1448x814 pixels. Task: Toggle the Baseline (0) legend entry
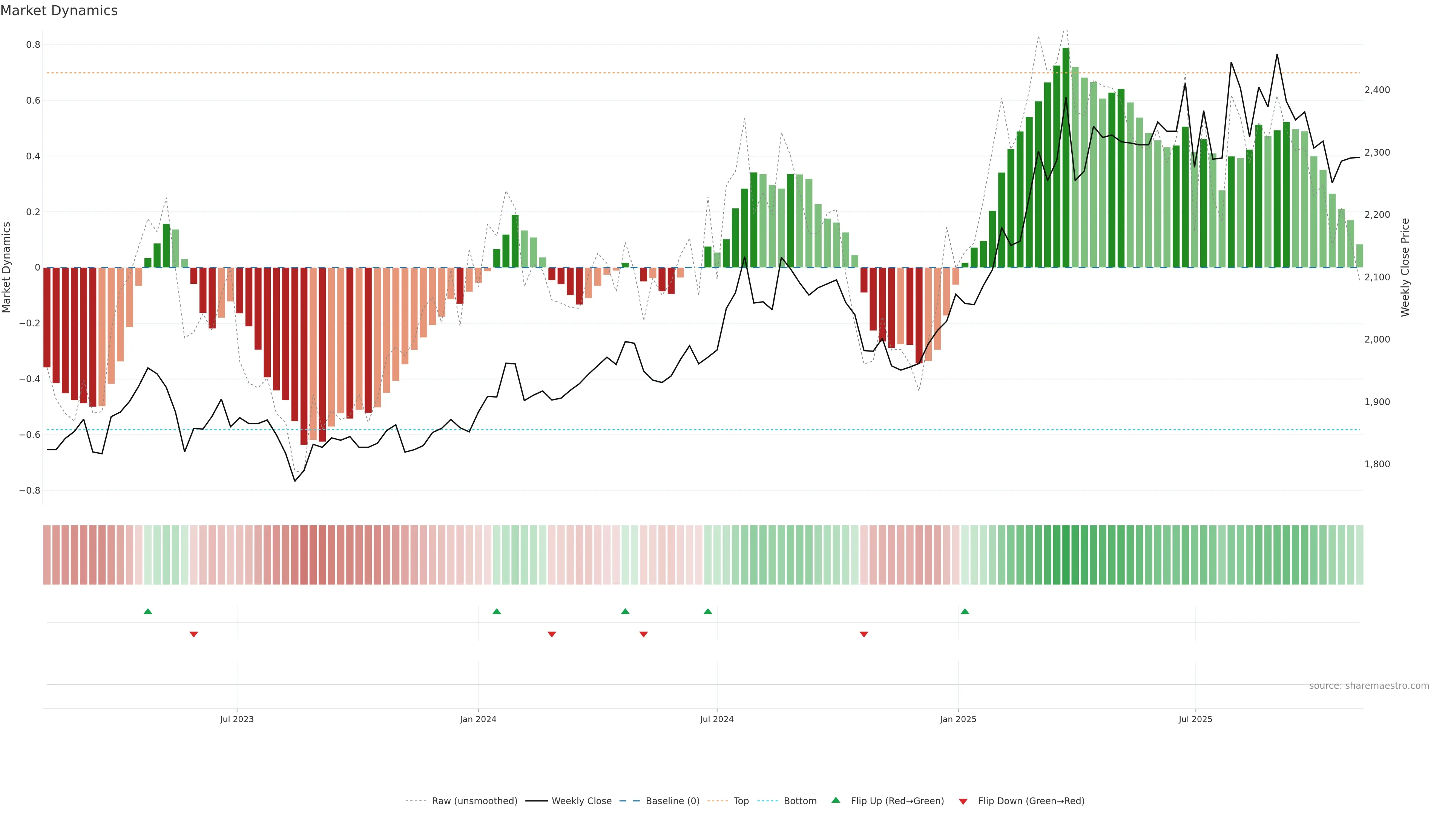point(672,801)
